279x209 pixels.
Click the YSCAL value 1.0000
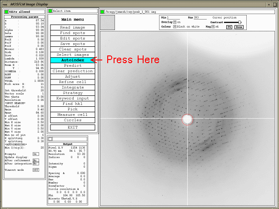click(x=39, y=81)
